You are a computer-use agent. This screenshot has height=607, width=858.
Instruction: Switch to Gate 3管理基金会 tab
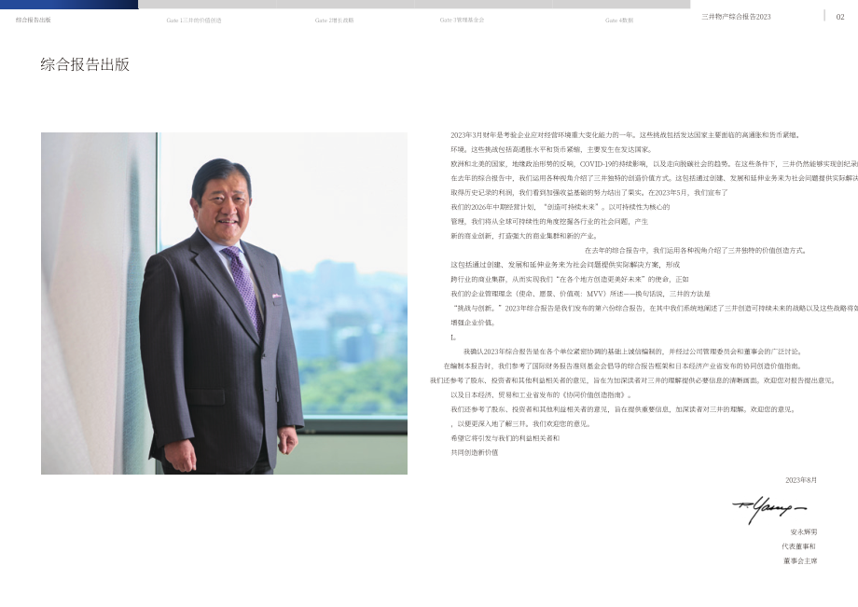point(462,21)
